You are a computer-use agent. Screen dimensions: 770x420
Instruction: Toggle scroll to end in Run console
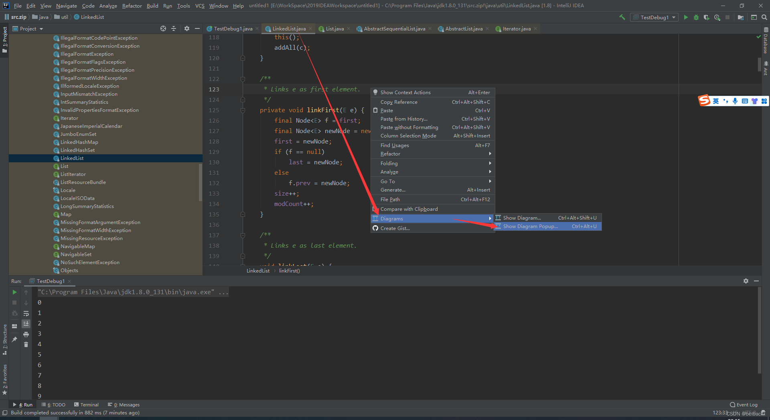(x=26, y=323)
